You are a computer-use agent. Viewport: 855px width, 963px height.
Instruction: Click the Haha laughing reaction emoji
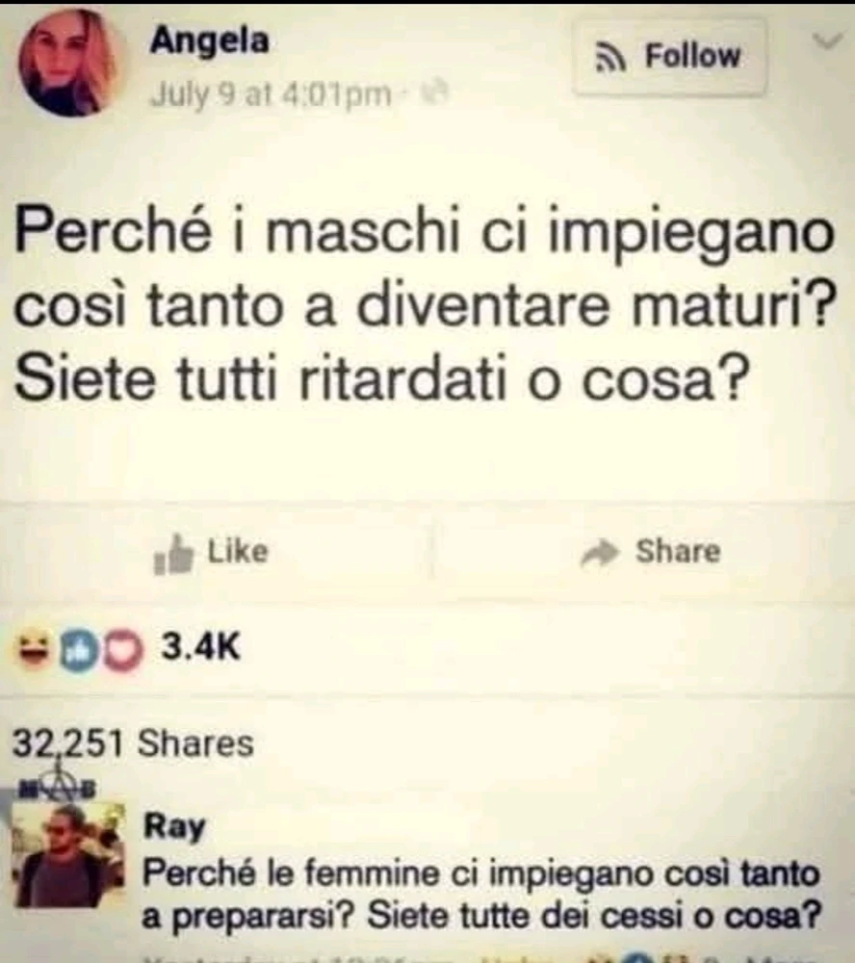pos(34,650)
